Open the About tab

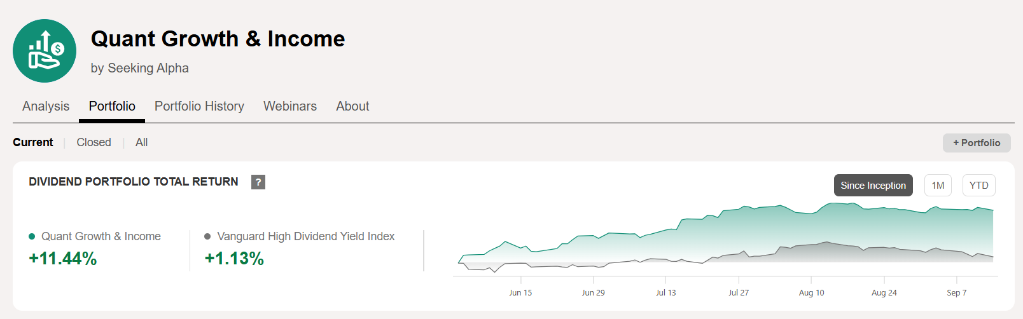[352, 106]
